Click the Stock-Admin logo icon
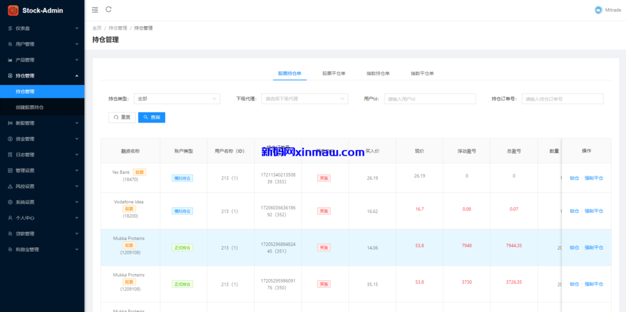Viewport: 626px width, 312px height. [x=13, y=10]
